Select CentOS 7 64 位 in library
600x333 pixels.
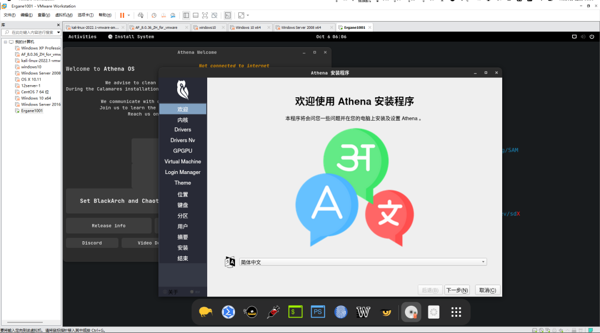click(32, 92)
